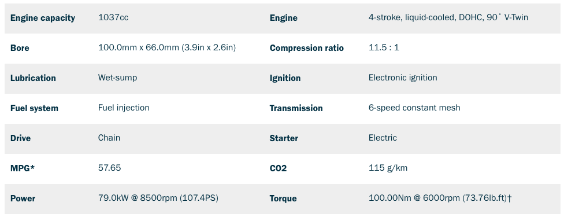The image size is (564, 217).
Task: Click the 115 g/km CO2 value
Action: coord(388,168)
